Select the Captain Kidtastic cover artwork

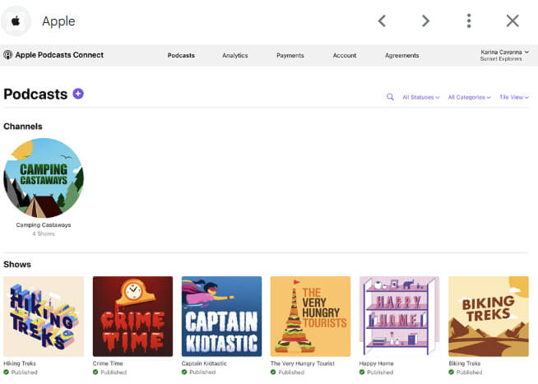pos(221,317)
